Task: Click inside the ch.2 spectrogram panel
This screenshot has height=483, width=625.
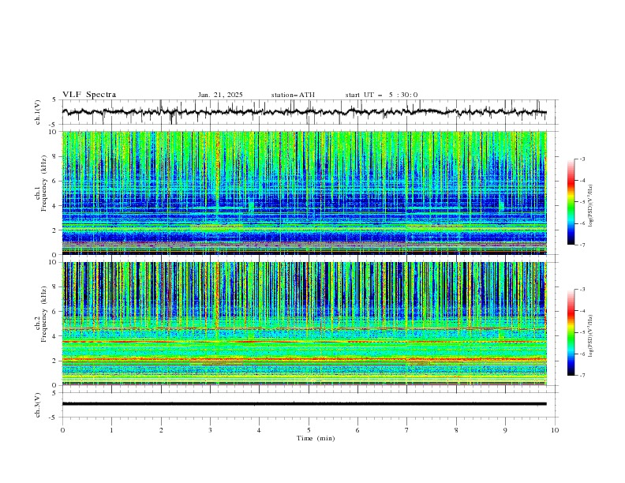Action: tap(305, 324)
